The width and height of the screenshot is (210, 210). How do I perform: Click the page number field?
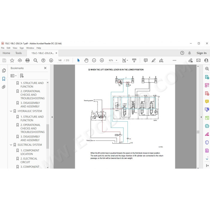pyautogui.click(x=60, y=60)
